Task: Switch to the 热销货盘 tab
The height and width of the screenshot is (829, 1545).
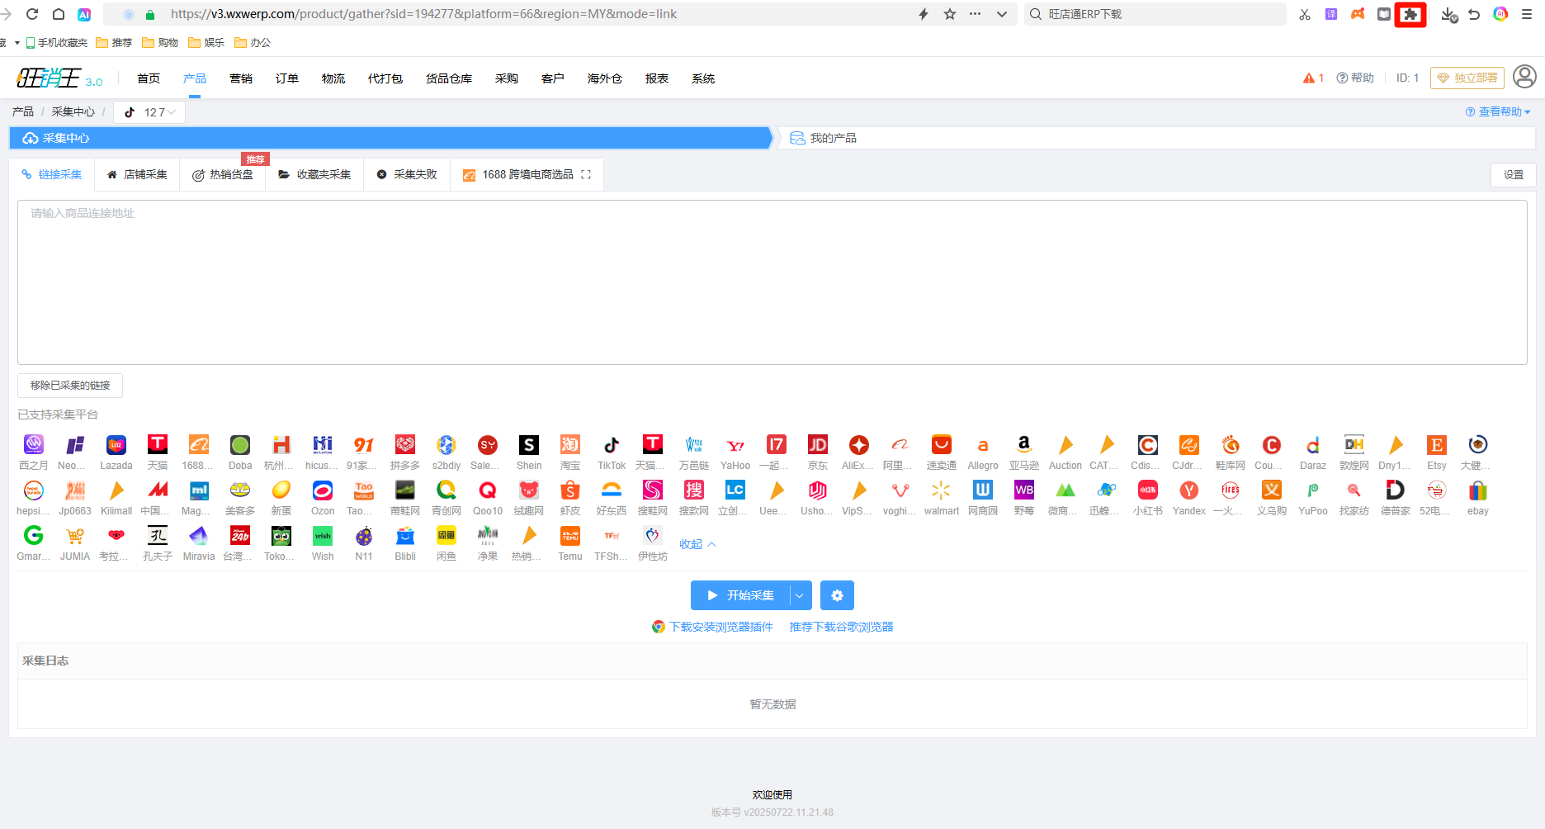Action: tap(223, 174)
